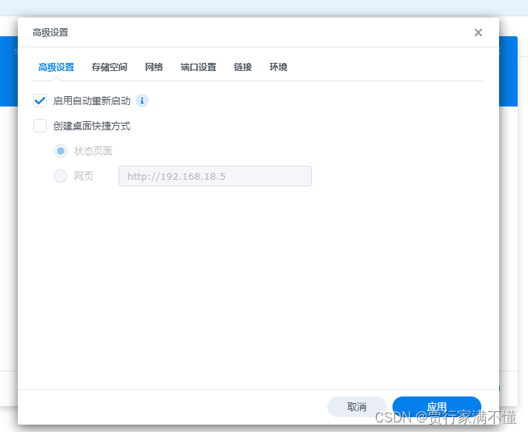Open the 网络 tab
The image size is (528, 432).
[x=154, y=67]
